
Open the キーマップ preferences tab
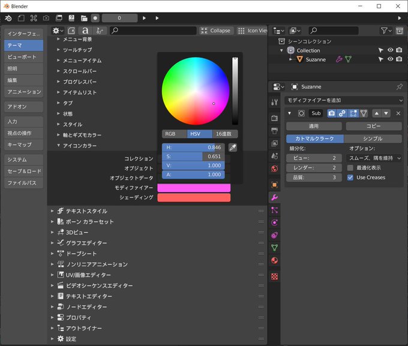(23, 145)
